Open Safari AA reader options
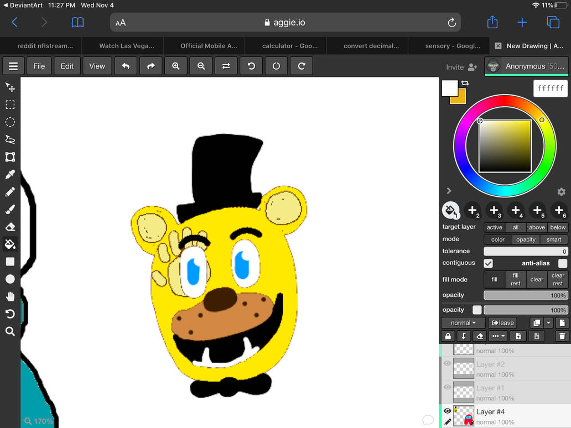Screen dimensions: 571x428 [121, 23]
